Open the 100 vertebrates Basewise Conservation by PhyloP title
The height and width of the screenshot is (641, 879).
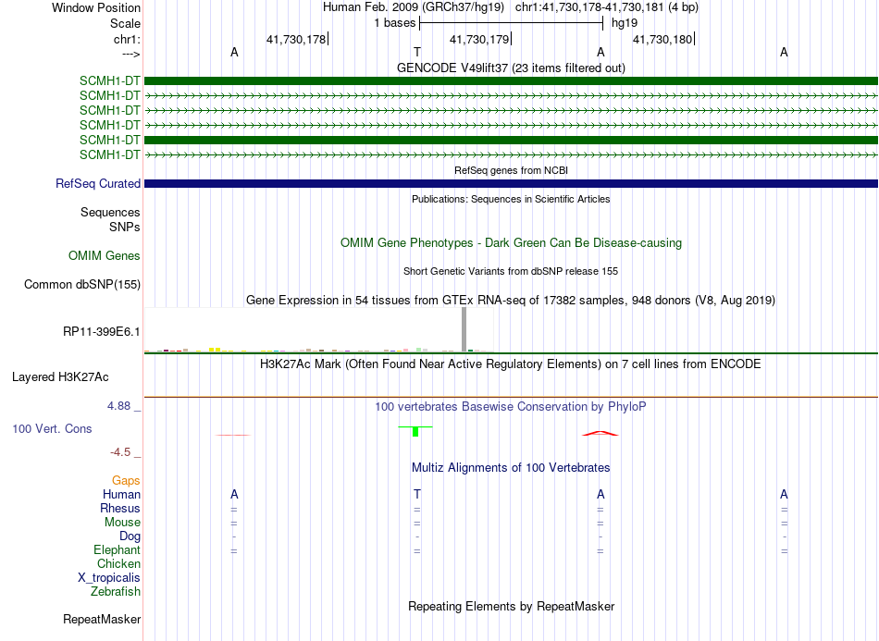(511, 407)
